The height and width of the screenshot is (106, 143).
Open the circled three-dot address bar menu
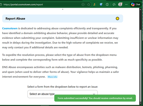83,4
